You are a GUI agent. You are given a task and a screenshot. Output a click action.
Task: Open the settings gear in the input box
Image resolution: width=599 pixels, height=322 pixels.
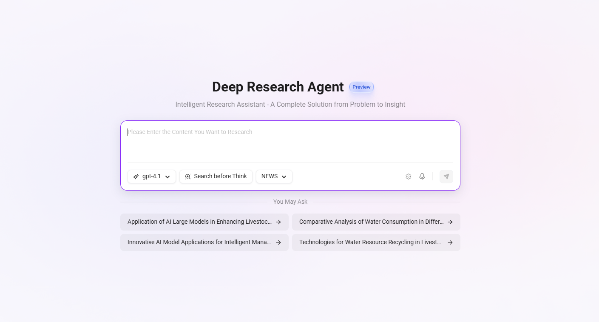click(x=408, y=177)
